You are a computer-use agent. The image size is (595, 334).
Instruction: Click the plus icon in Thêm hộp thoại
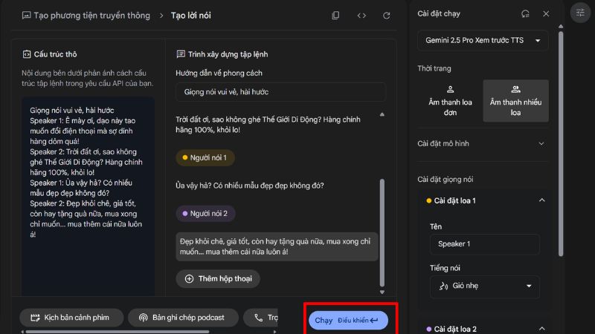click(x=189, y=279)
